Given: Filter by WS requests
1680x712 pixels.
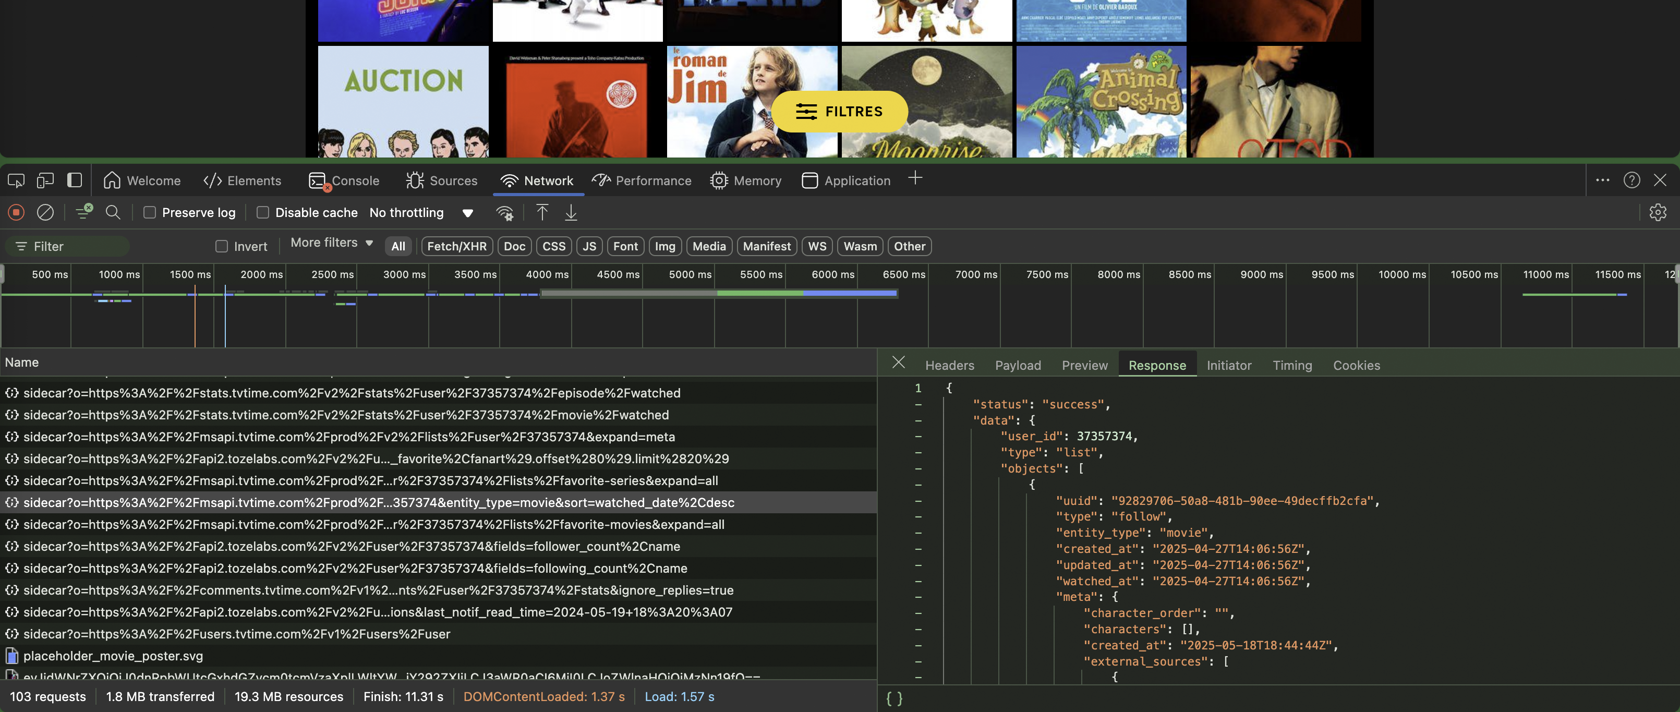Looking at the screenshot, I should pos(816,246).
